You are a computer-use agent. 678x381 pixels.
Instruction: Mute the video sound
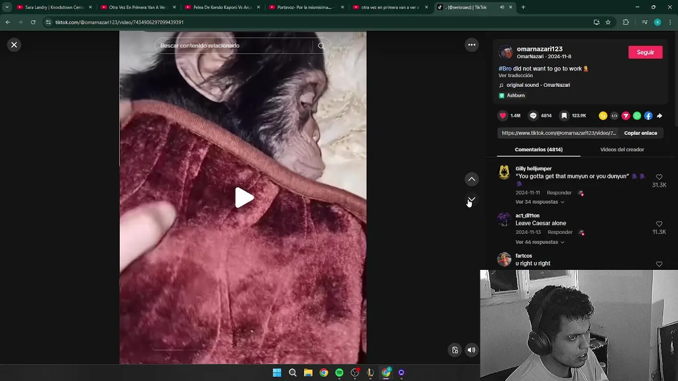tap(471, 350)
